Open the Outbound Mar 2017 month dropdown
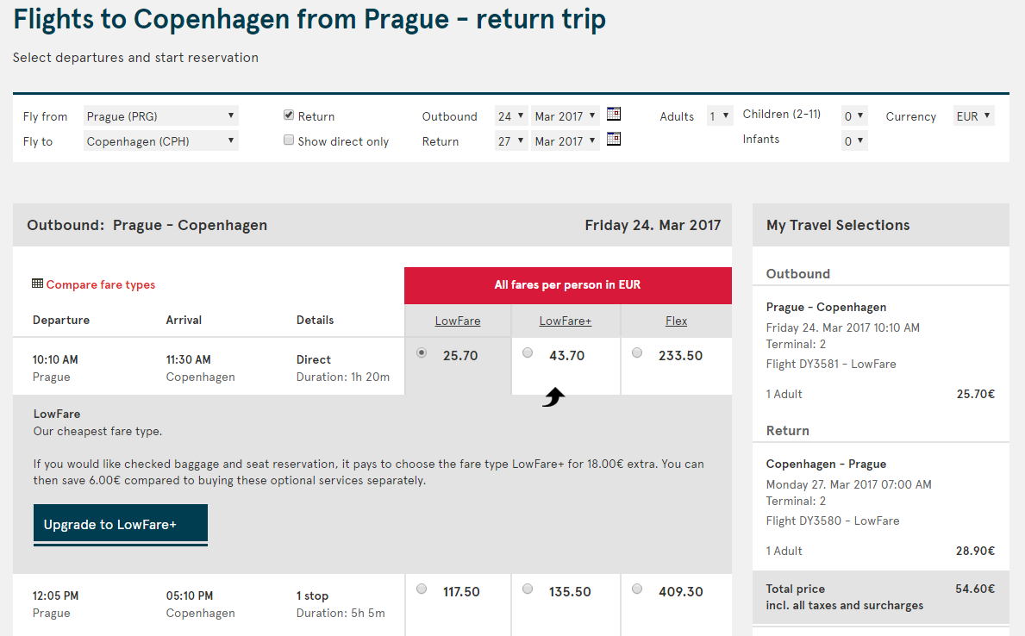 click(x=565, y=115)
